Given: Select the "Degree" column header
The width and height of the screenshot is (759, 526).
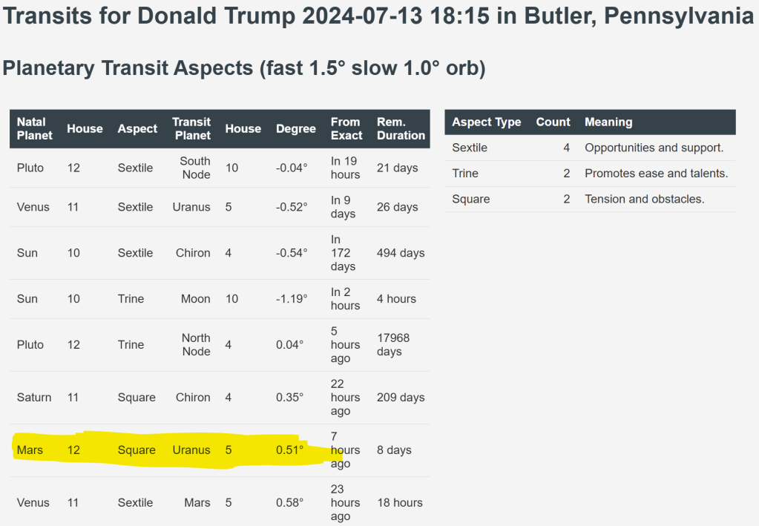Looking at the screenshot, I should coord(295,128).
